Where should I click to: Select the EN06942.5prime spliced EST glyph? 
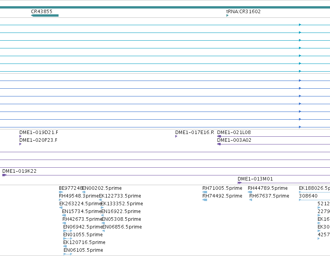[67, 231]
